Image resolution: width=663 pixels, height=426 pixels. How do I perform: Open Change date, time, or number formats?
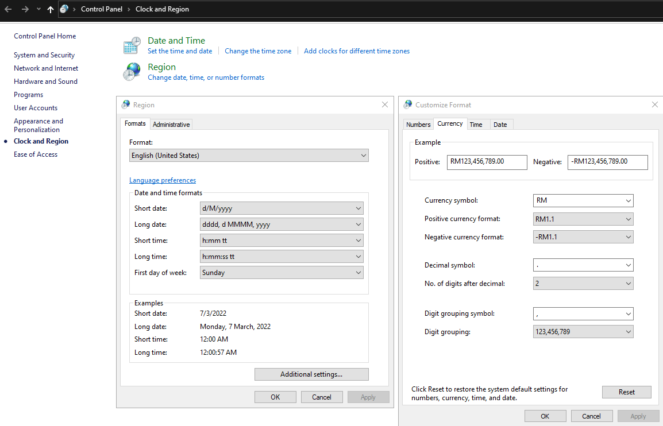click(x=206, y=78)
